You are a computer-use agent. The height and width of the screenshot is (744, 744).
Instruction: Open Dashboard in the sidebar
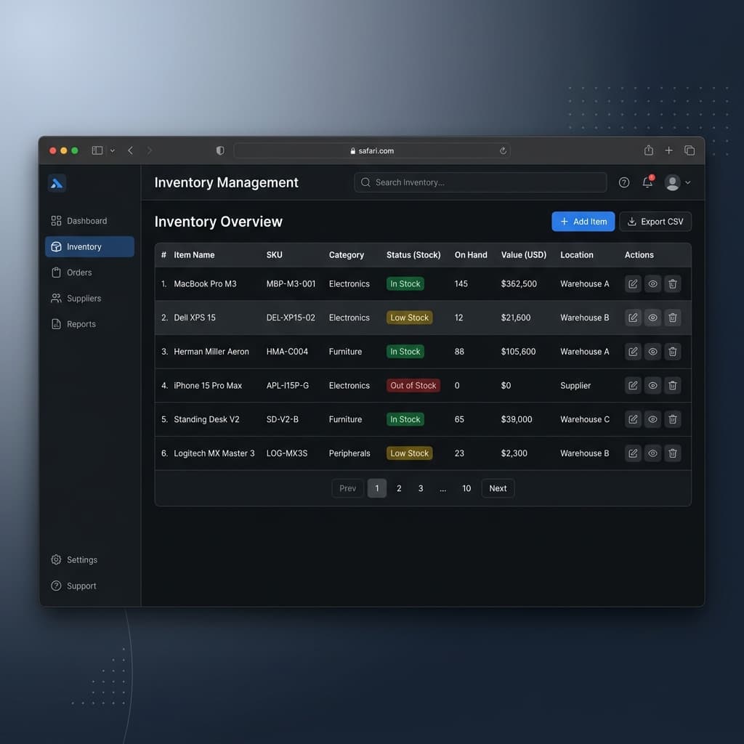(x=89, y=221)
